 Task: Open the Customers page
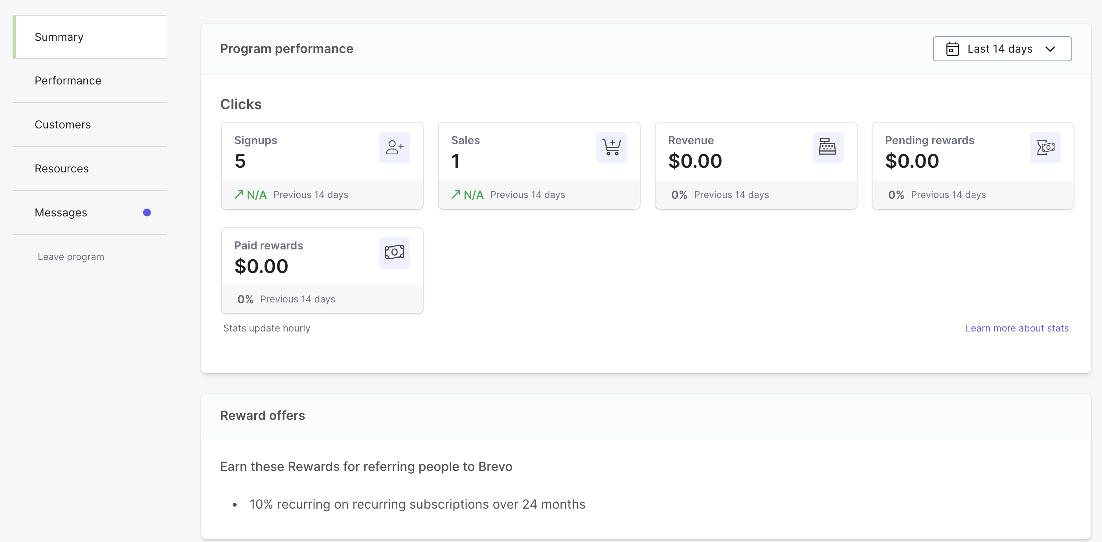coord(62,125)
